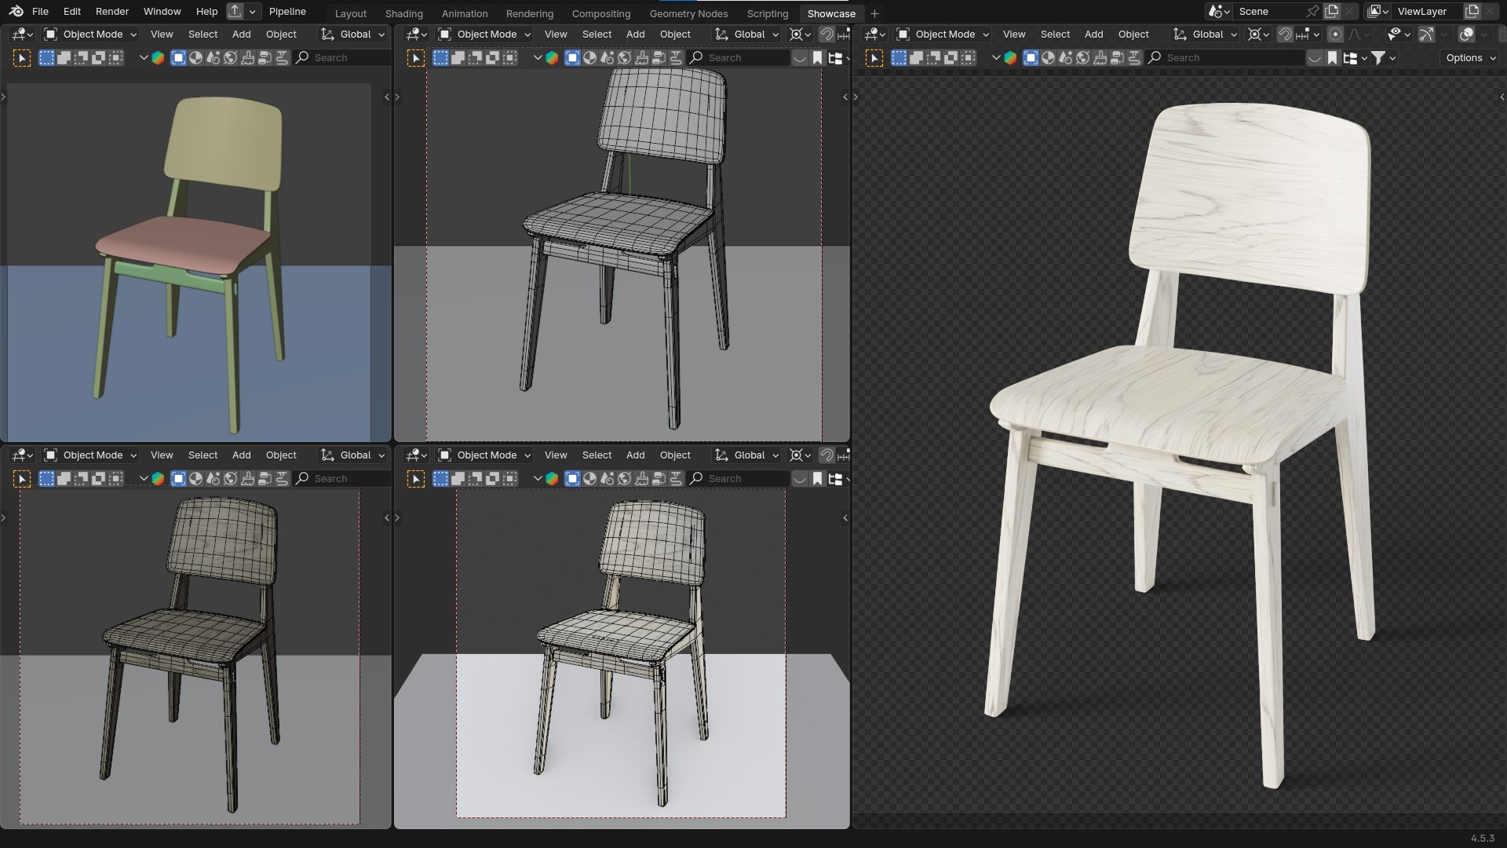
Task: Click the export upload icon beside Help
Action: [x=235, y=12]
